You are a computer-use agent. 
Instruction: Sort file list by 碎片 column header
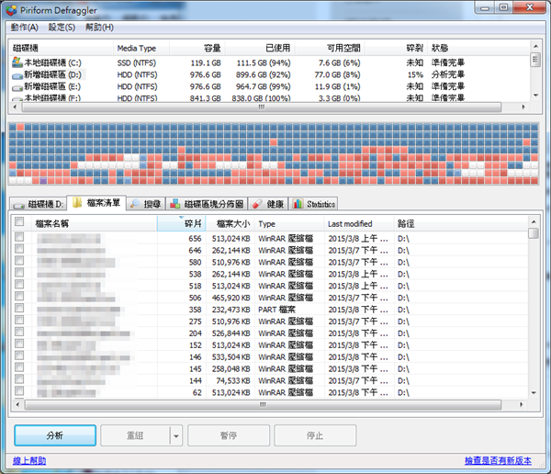[192, 223]
